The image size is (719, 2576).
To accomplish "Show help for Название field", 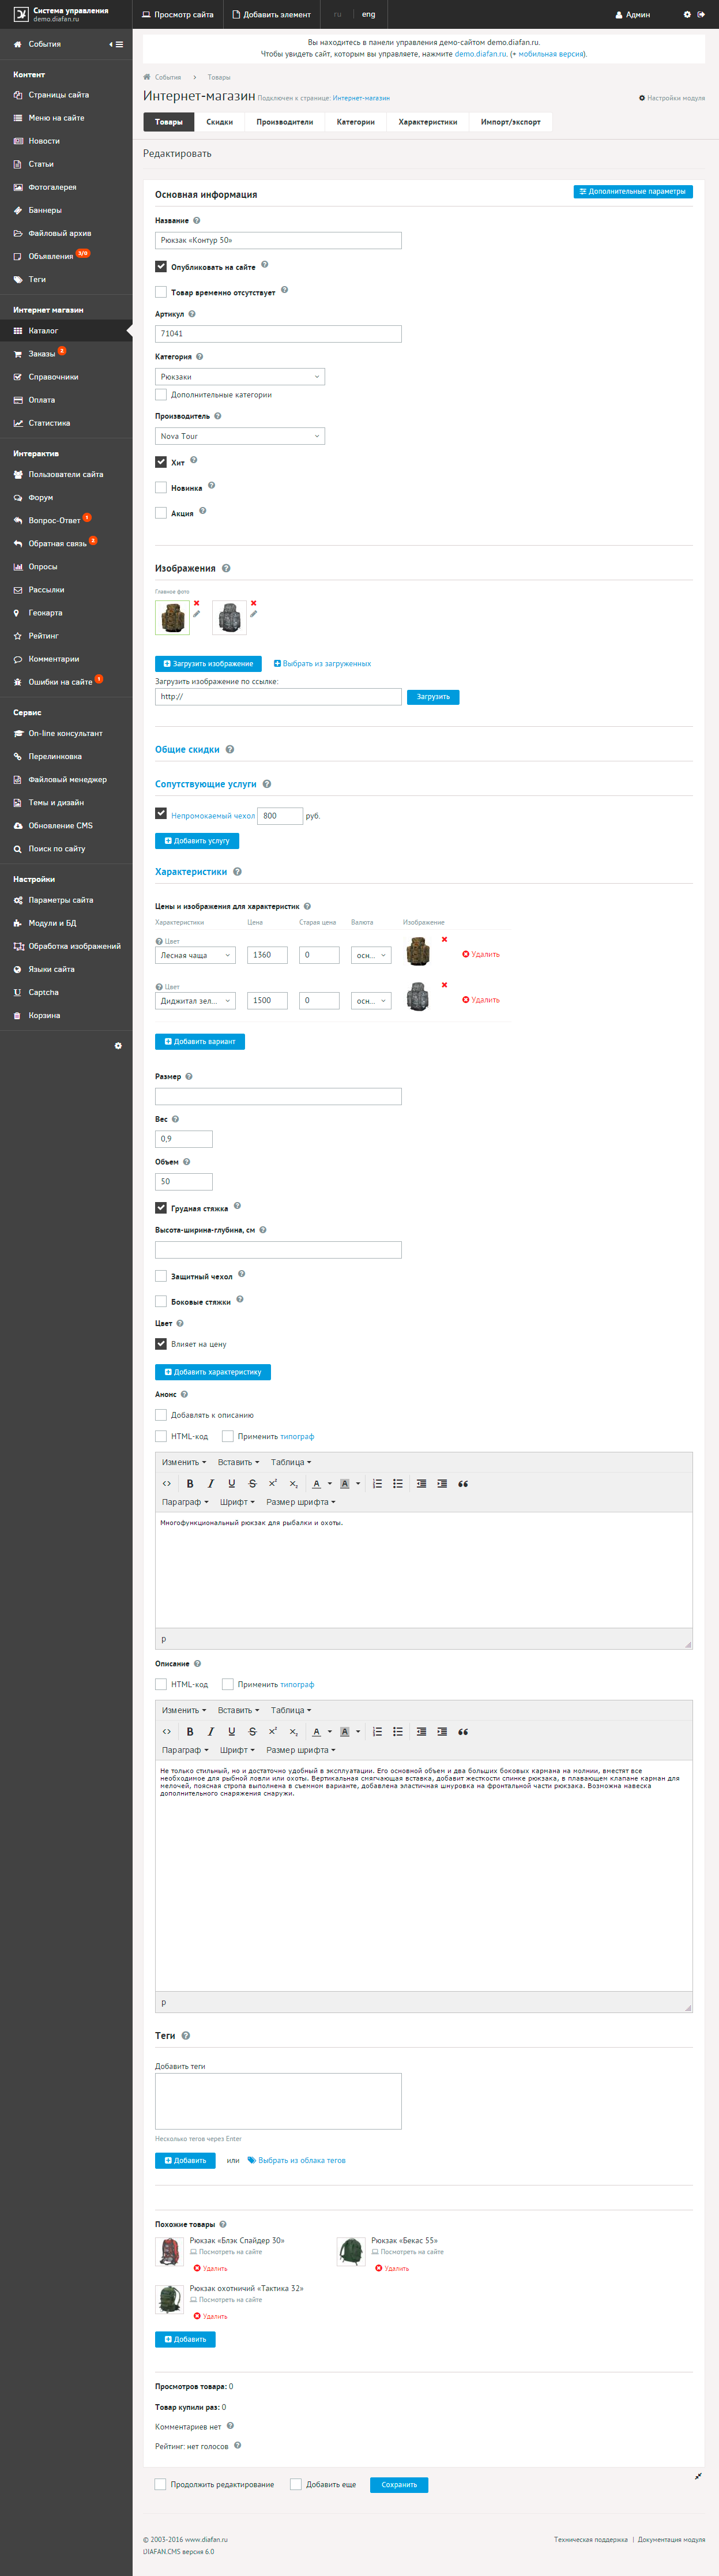I will [196, 221].
